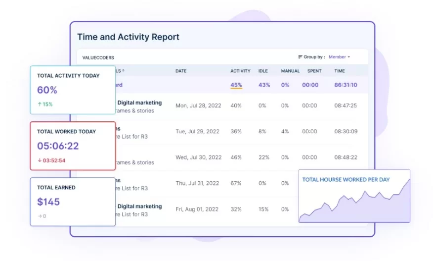Click the Total Hourse Worked Per Day chart

click(354, 196)
